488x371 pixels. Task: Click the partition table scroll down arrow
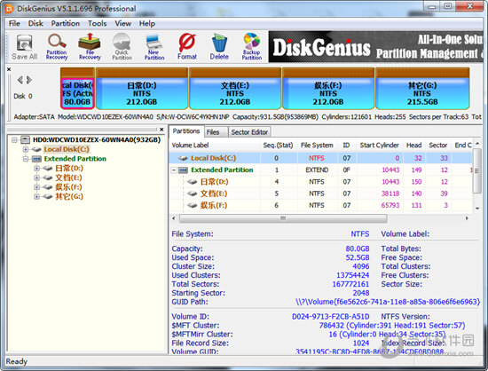(x=477, y=209)
